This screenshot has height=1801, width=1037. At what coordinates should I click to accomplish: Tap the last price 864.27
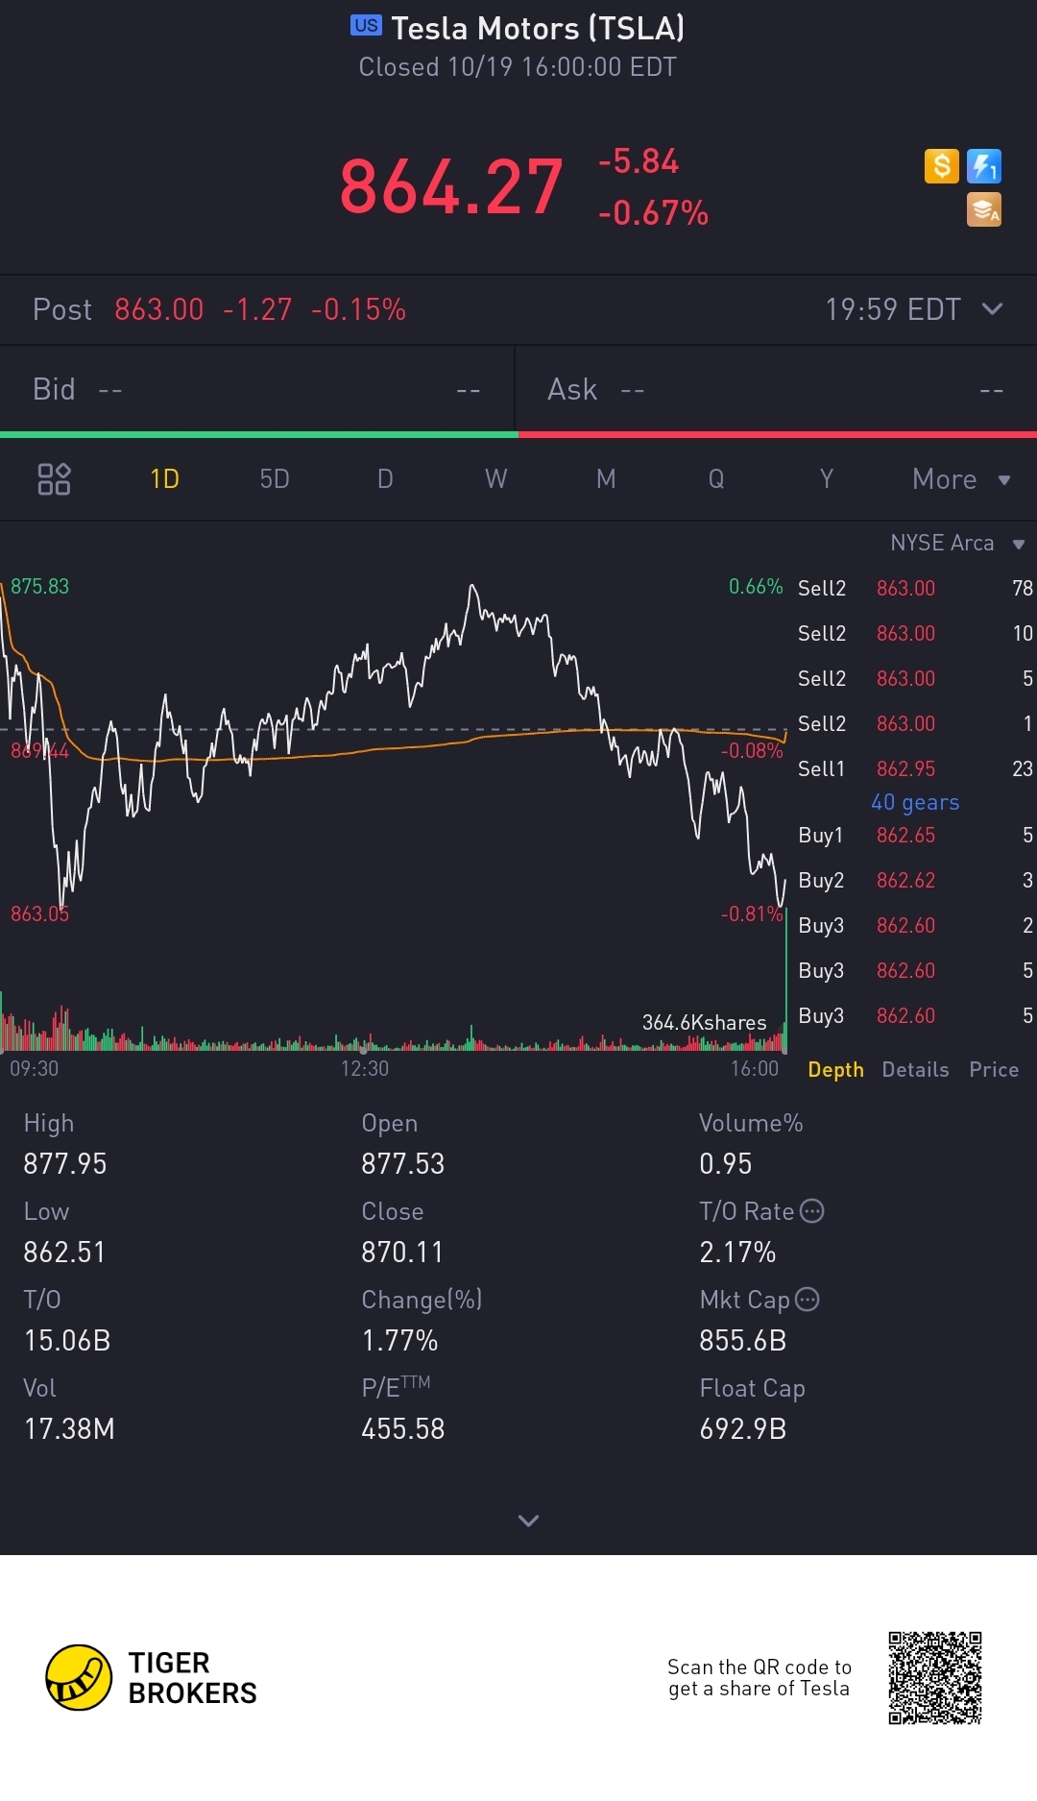[451, 186]
